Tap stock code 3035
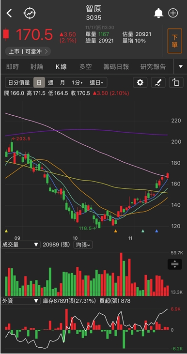Screen dimensions: 187x354 93,18
